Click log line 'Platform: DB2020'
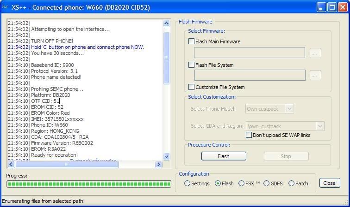 pos(50,95)
